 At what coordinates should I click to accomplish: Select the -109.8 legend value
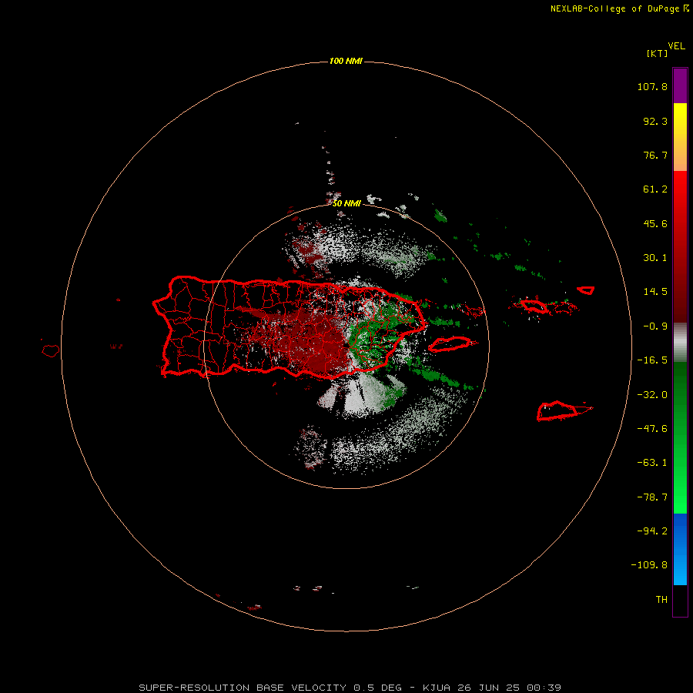649,565
